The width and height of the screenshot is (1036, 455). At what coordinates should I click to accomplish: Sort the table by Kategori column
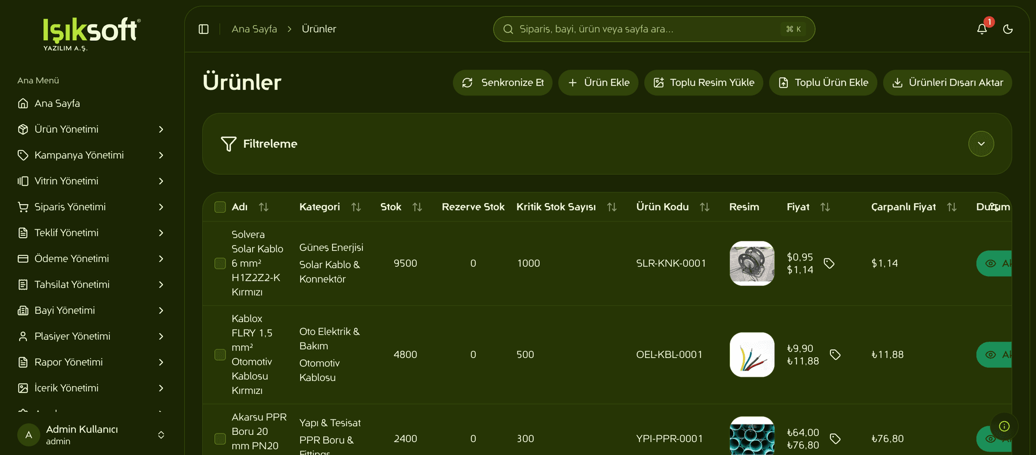pos(356,207)
